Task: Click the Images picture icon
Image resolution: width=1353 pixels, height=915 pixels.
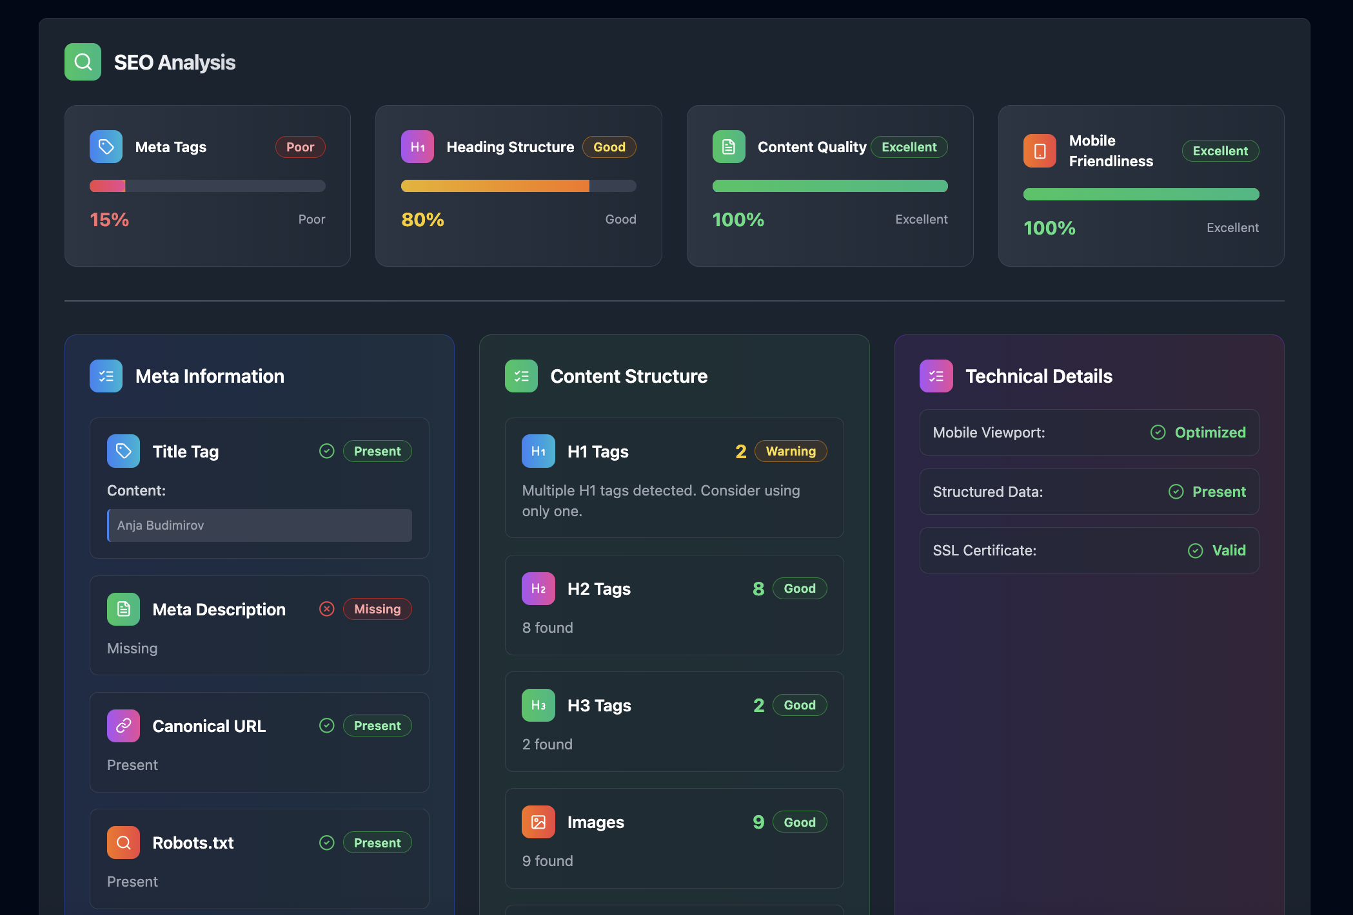Action: pos(538,822)
